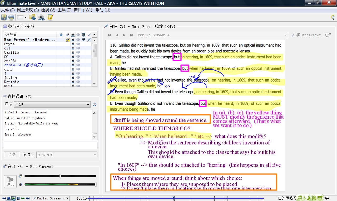This screenshot has height=201, width=337.
Task: Open the 发送至 全部房间 recipient dropdown
Action: [67, 154]
